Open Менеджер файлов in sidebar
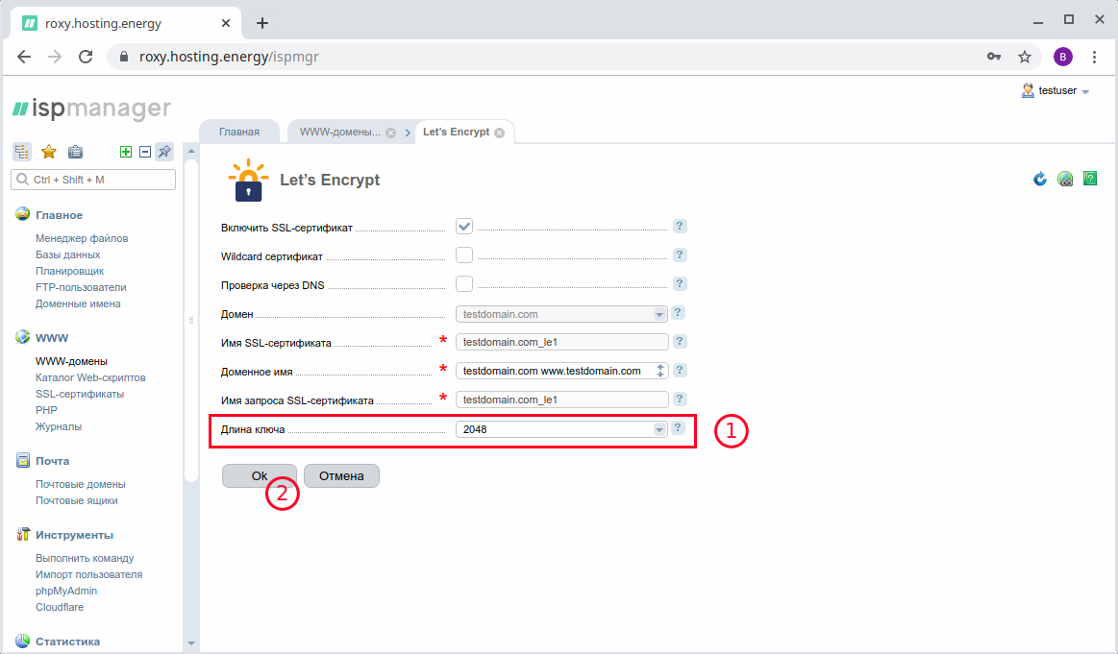Viewport: 1118px width, 654px height. [x=82, y=238]
